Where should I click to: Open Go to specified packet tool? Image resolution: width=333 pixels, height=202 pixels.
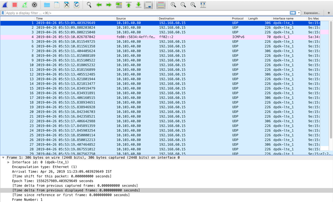pos(119,5)
